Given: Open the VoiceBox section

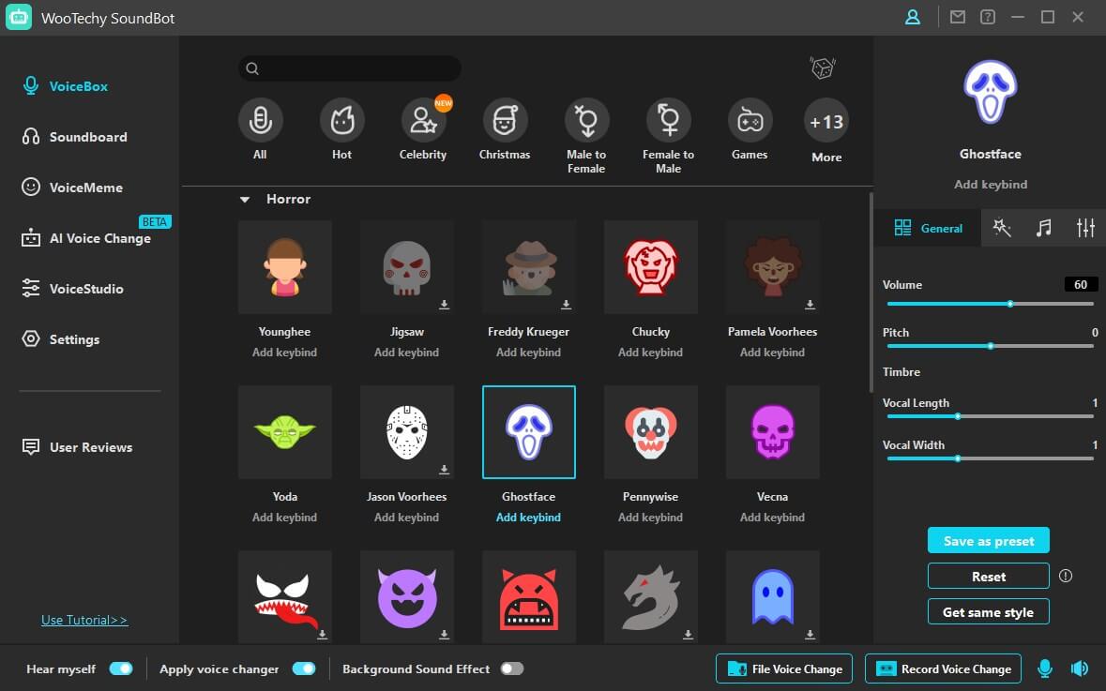Looking at the screenshot, I should point(65,86).
